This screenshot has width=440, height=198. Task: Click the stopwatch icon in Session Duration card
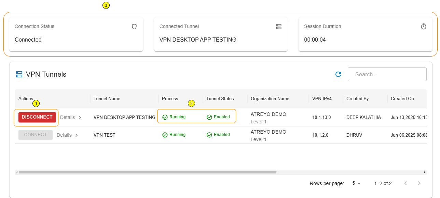point(424,27)
